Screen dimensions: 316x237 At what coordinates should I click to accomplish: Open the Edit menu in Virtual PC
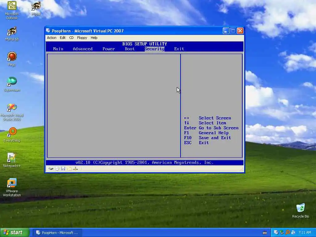63,38
